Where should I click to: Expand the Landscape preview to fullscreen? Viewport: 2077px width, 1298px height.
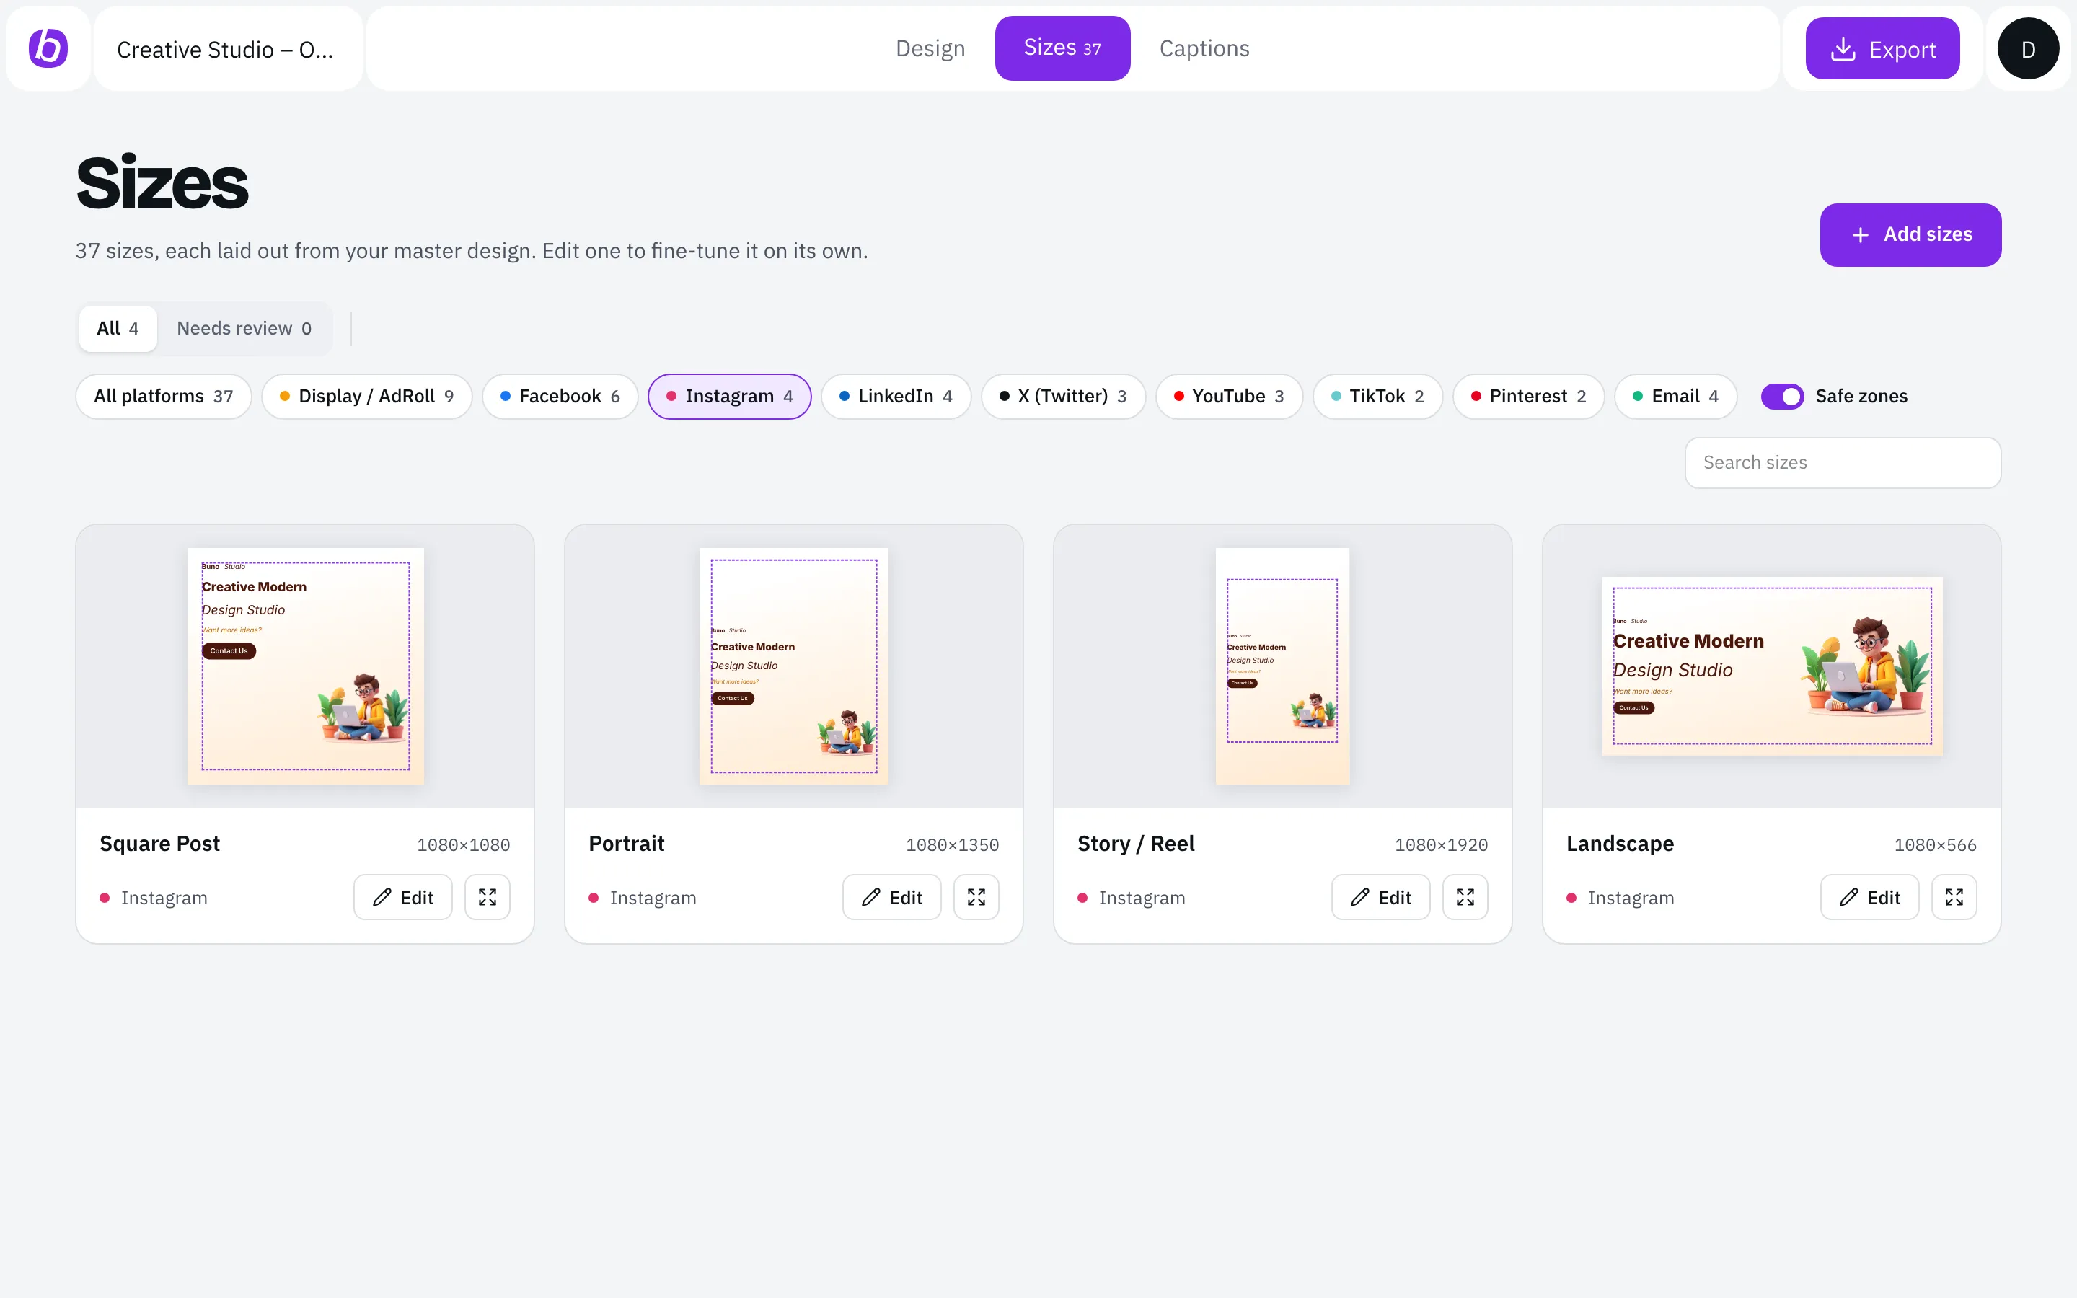[1954, 897]
